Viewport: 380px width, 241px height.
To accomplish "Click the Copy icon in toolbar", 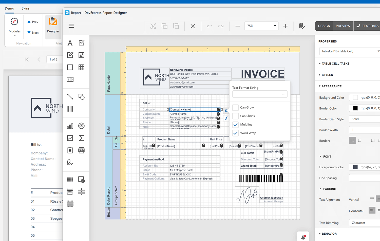I will pos(164,26).
